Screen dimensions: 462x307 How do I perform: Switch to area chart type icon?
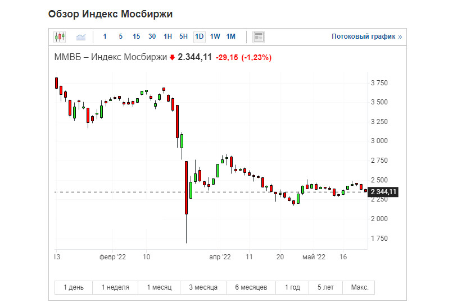pos(81,37)
